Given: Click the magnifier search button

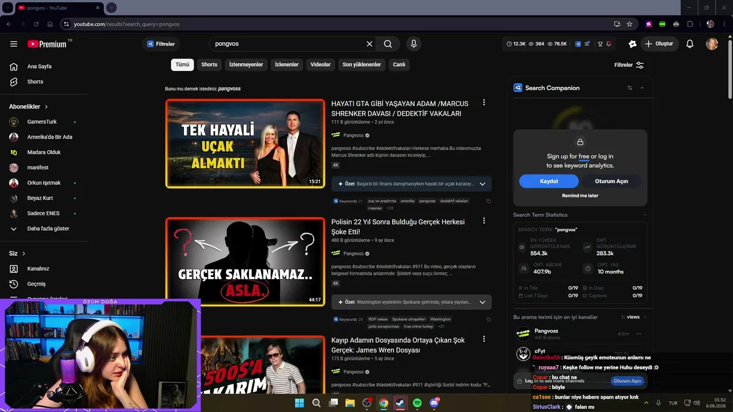Looking at the screenshot, I should 388,44.
